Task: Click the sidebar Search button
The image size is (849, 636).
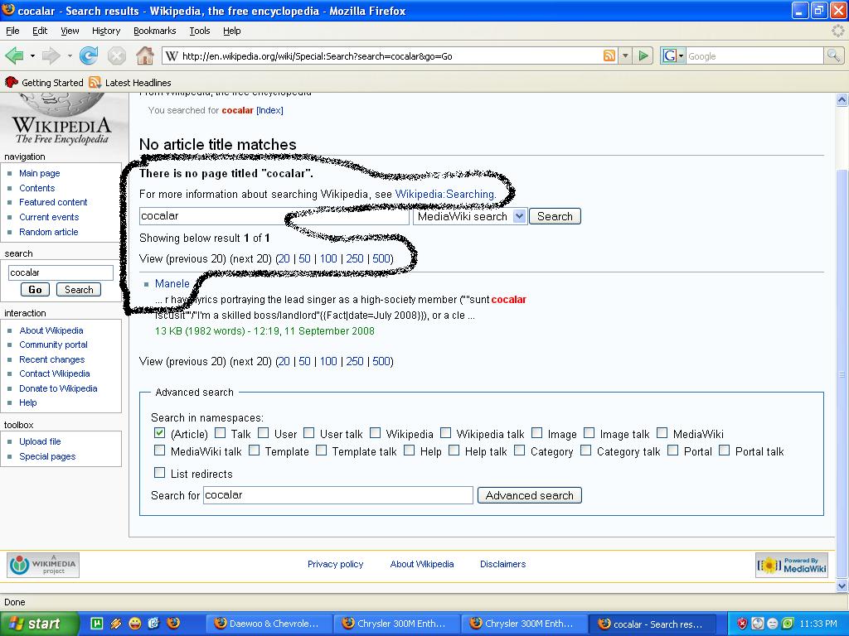Action: point(79,290)
